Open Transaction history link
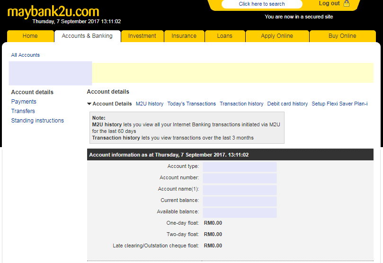This screenshot has height=263, width=383. tap(241, 104)
